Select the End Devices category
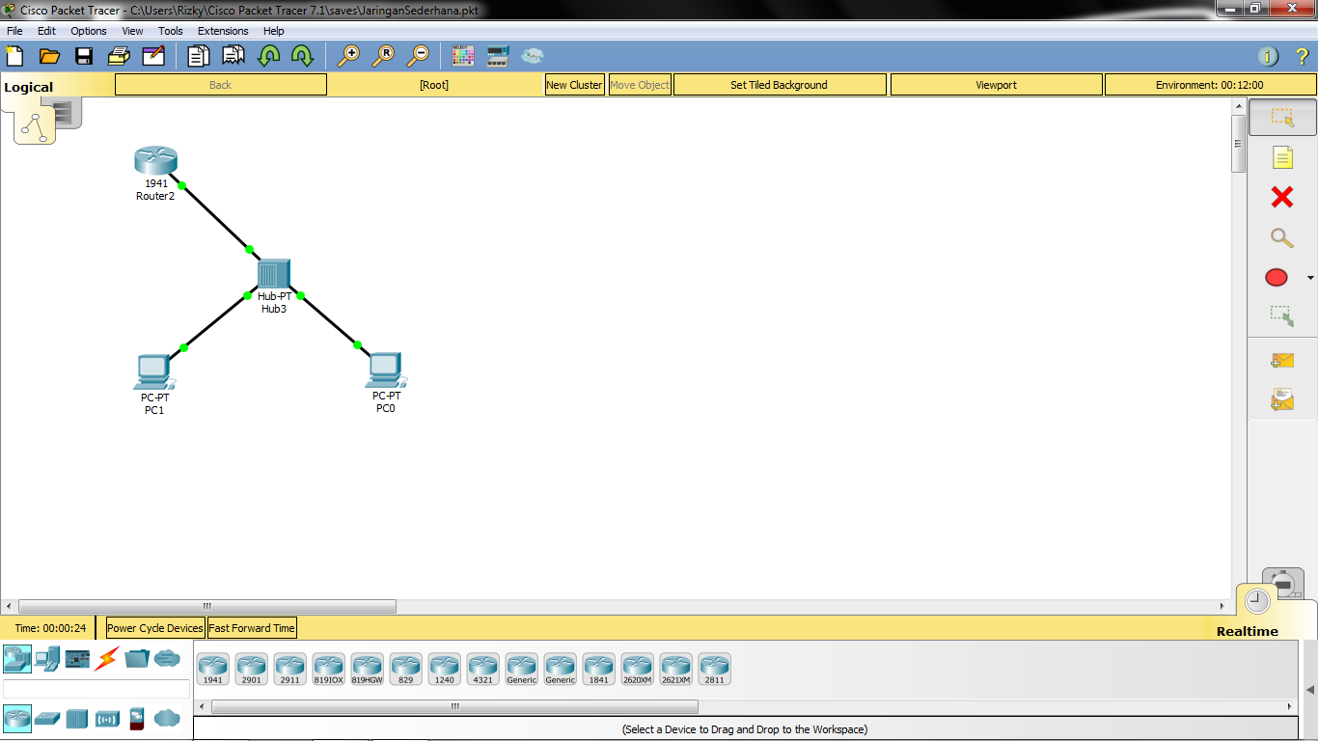 pyautogui.click(x=47, y=659)
